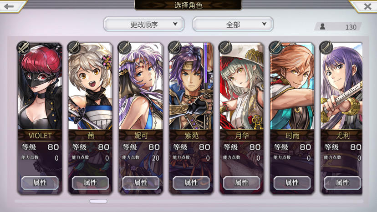Click the weapon icon on 妮可 card
Image resolution: width=377 pixels, height=212 pixels.
(124, 47)
